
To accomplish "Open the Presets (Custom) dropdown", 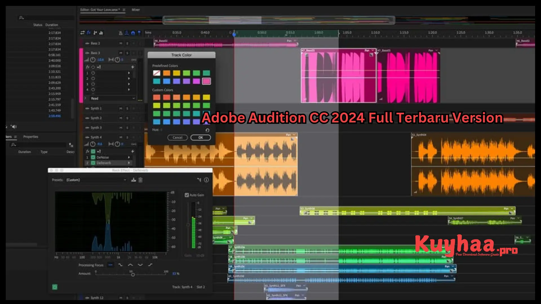I will [x=96, y=180].
